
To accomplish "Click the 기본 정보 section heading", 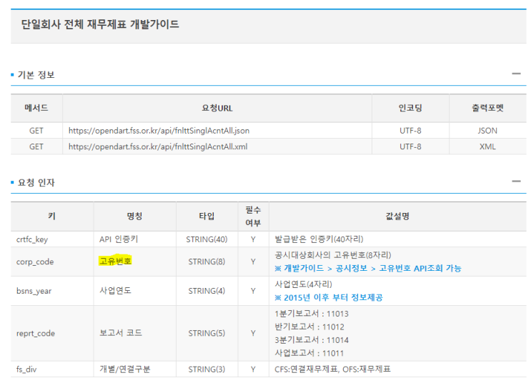I will pos(36,74).
